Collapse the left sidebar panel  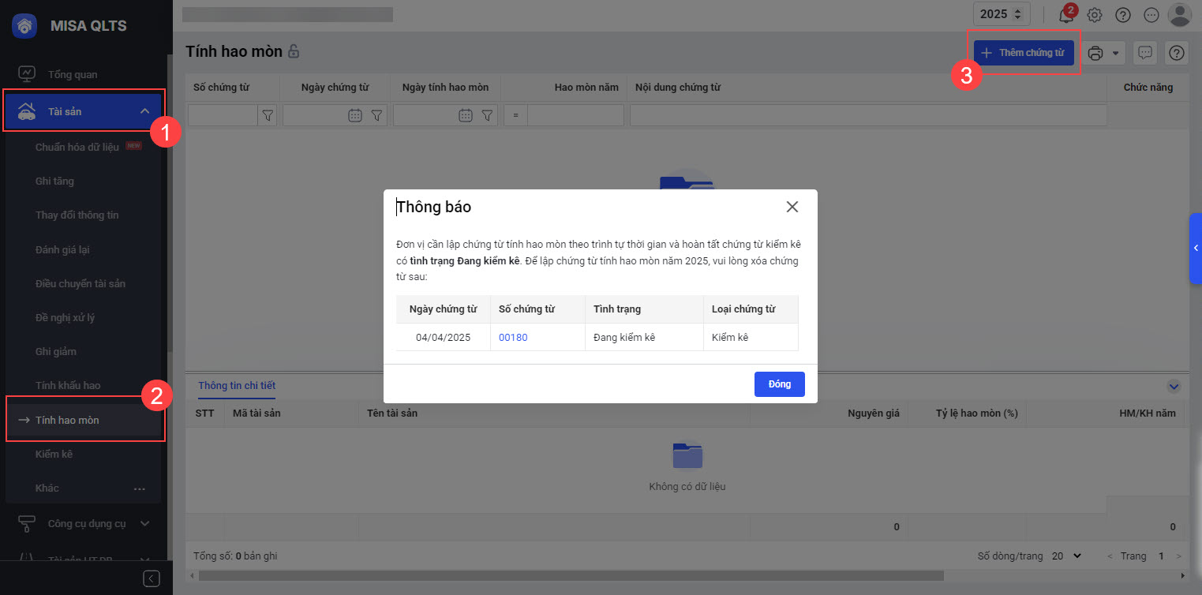coord(152,578)
